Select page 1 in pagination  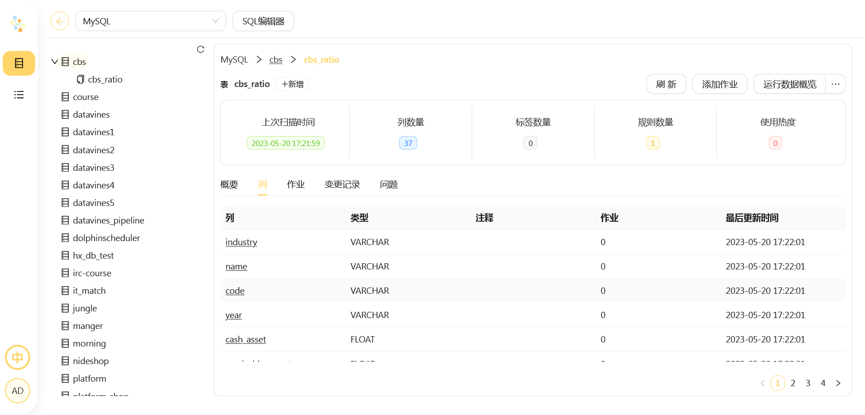778,383
